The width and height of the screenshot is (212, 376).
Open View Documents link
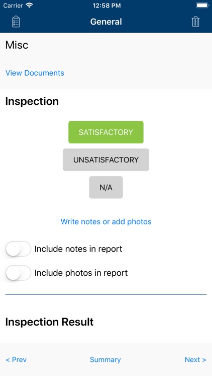[x=35, y=73]
